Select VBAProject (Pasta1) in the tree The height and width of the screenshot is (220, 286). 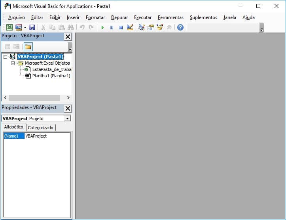click(x=40, y=57)
